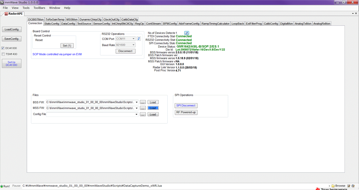This screenshot has height=190, width=359.
Task: Open the LoopBack tab
Action: tap(238, 24)
